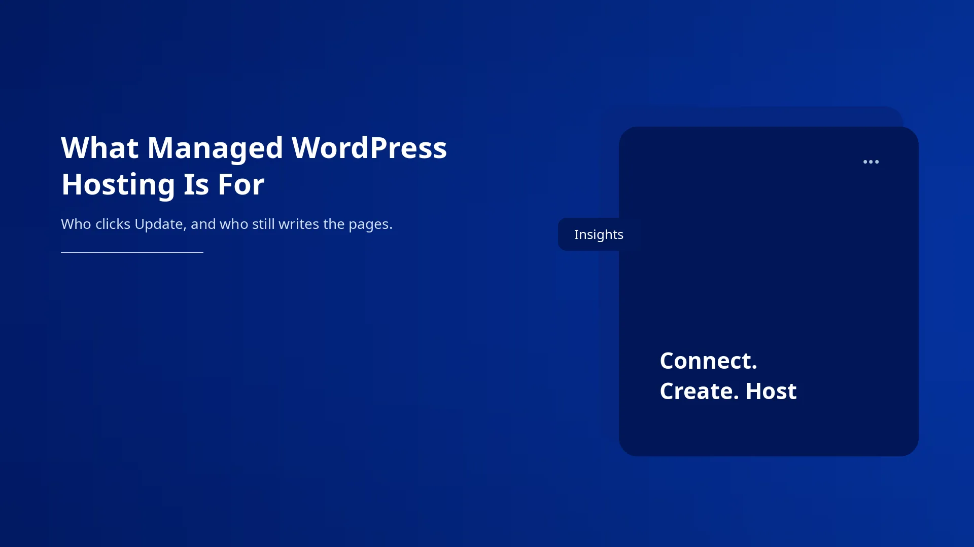Open the three-dot menu on the card
The height and width of the screenshot is (547, 974).
coord(871,162)
